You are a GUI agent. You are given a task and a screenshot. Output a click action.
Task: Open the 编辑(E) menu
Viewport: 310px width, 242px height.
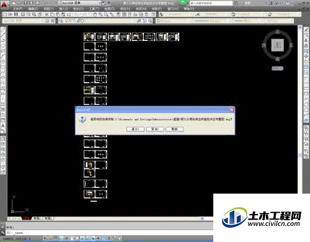pyautogui.click(x=33, y=9)
